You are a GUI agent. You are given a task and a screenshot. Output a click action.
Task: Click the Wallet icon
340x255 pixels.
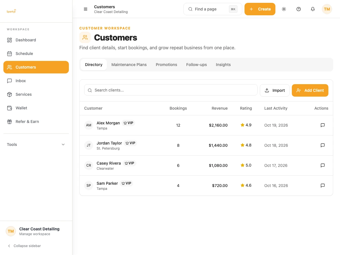(9, 108)
